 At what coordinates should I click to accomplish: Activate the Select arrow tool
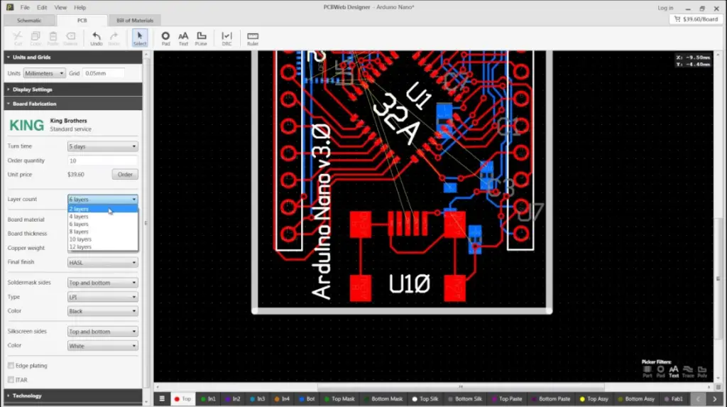[140, 38]
